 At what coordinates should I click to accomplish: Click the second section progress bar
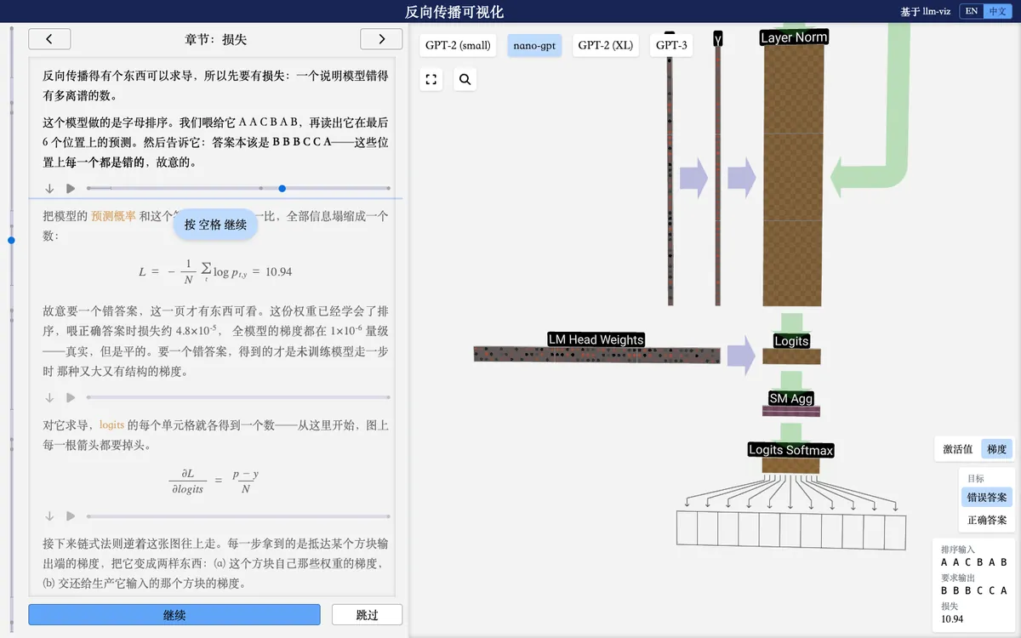click(238, 397)
